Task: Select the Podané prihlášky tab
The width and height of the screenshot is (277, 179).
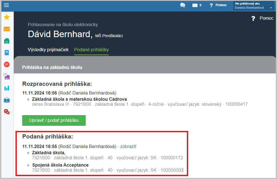Action: [x=91, y=50]
